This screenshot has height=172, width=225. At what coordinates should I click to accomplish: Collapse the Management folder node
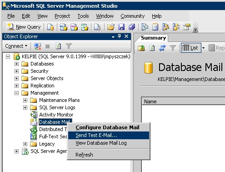(x=16, y=93)
